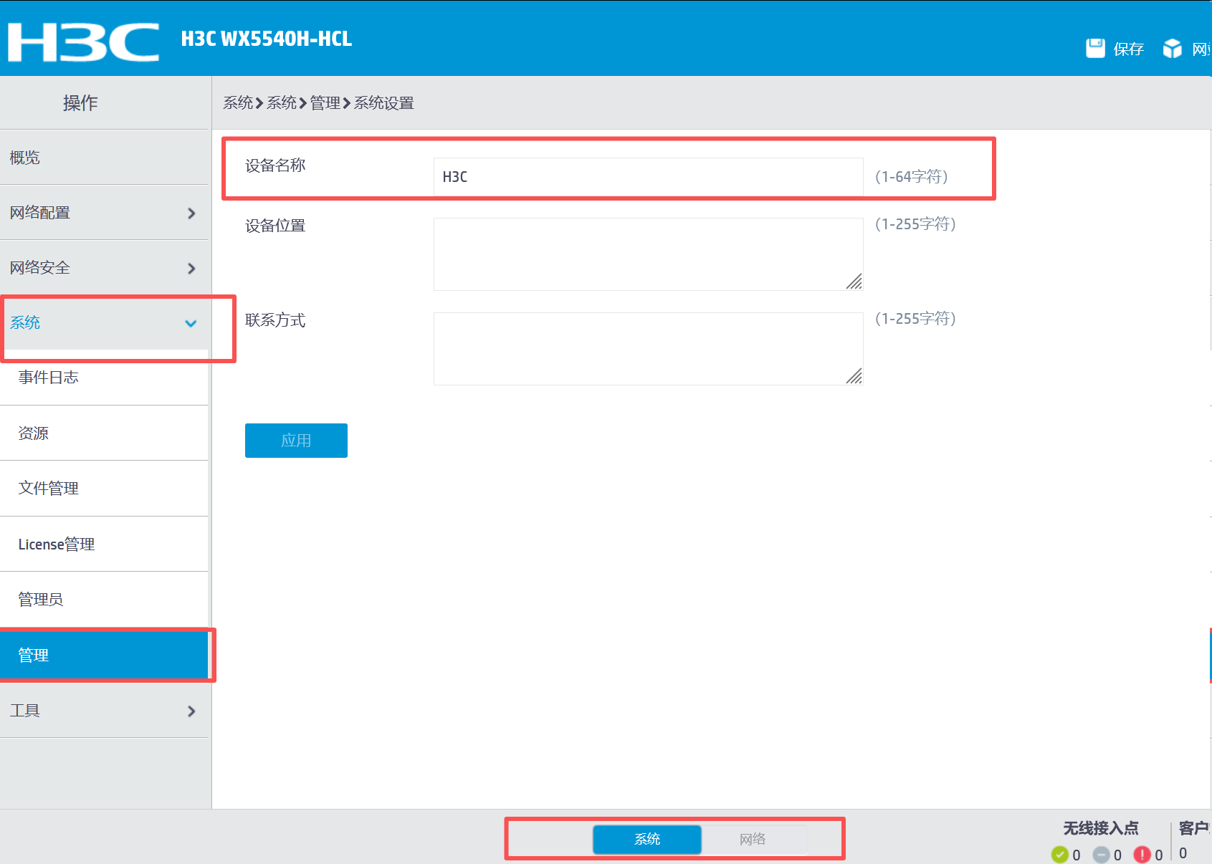Click the floppy disk save icon

[1095, 48]
